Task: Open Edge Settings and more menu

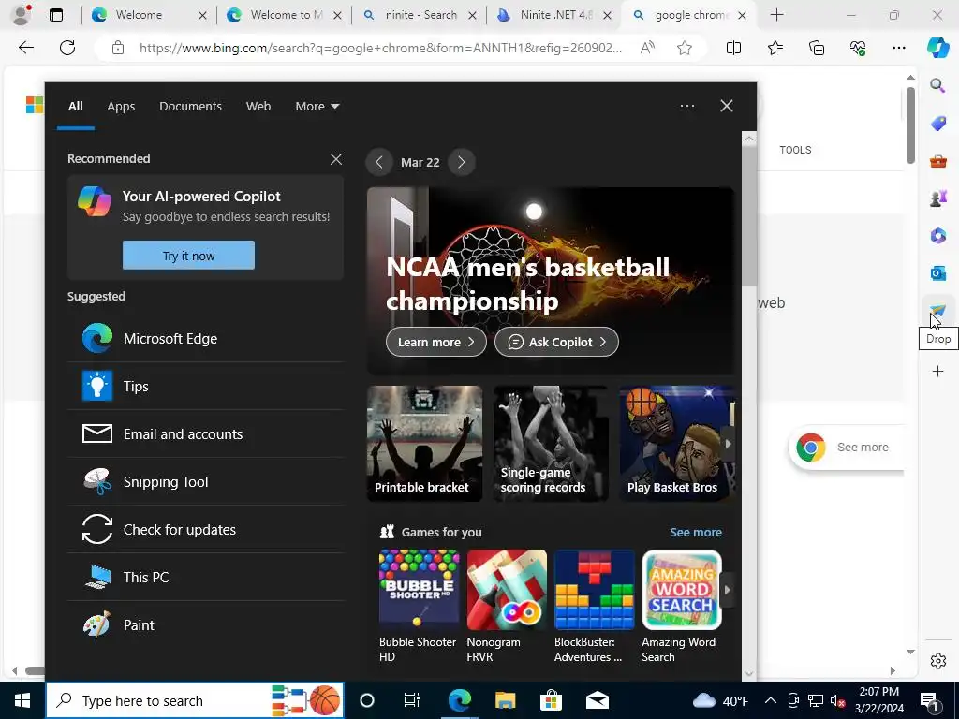Action: tap(898, 48)
